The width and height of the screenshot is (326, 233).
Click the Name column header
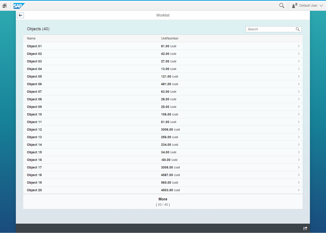point(31,38)
